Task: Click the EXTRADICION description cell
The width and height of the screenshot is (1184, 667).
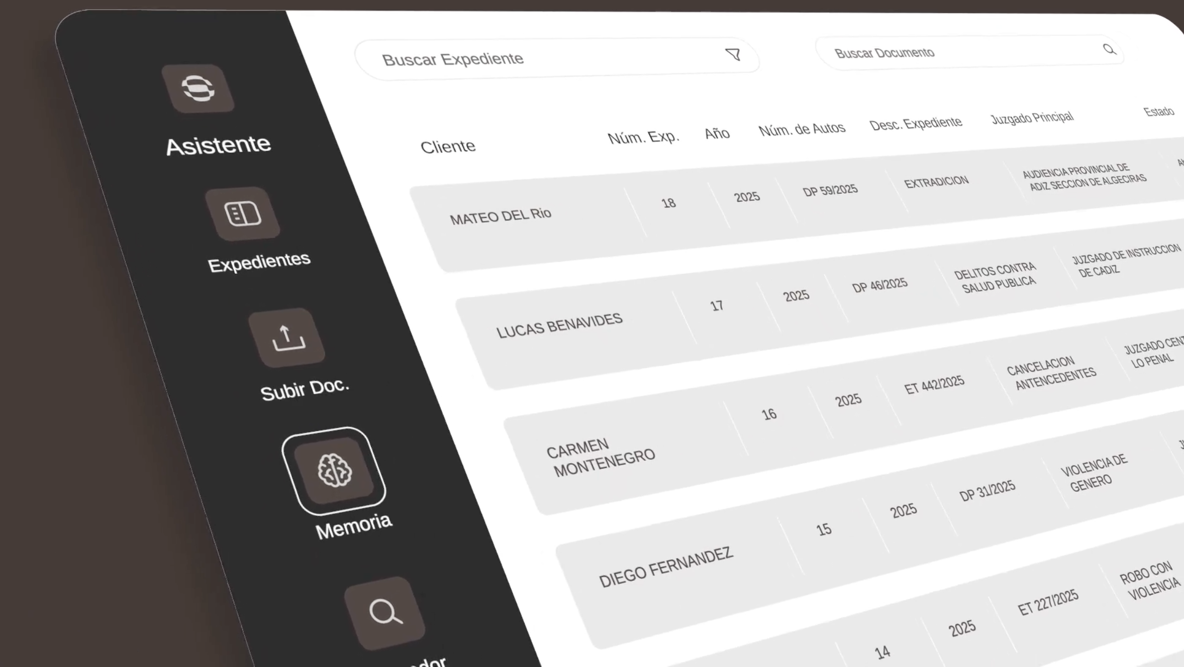Action: point(936,181)
